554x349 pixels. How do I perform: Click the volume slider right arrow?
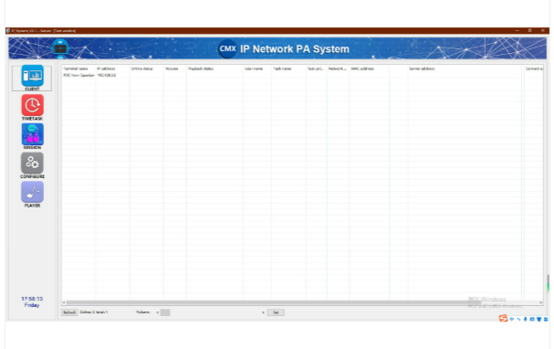coord(263,312)
